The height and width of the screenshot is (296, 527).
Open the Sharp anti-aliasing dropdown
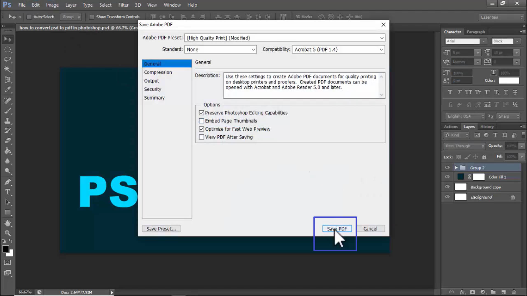tap(508, 116)
